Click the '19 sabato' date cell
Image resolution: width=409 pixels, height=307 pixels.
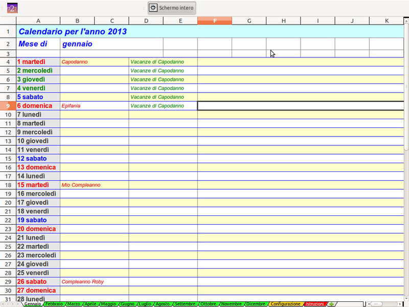(38, 220)
